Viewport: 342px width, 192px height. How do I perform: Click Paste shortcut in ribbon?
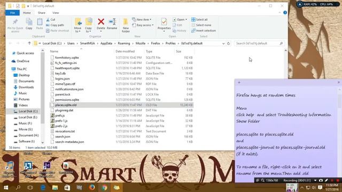pyautogui.click(x=57, y=31)
